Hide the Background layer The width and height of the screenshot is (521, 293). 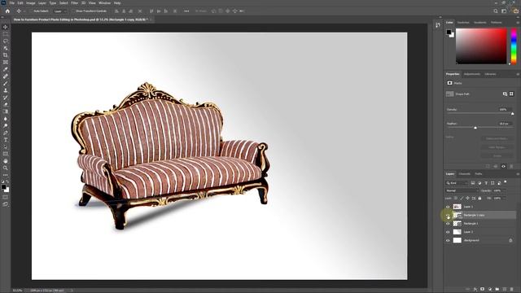448,240
